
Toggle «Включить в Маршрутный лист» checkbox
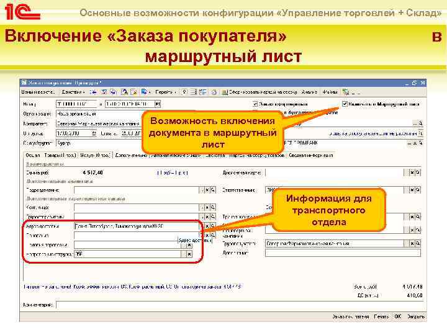[345, 104]
